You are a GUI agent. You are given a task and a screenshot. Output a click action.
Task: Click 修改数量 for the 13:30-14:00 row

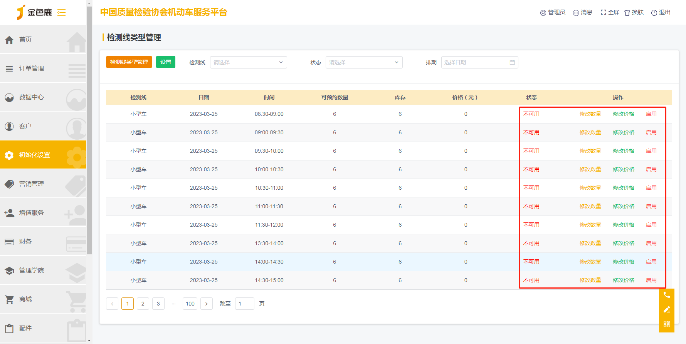point(590,243)
